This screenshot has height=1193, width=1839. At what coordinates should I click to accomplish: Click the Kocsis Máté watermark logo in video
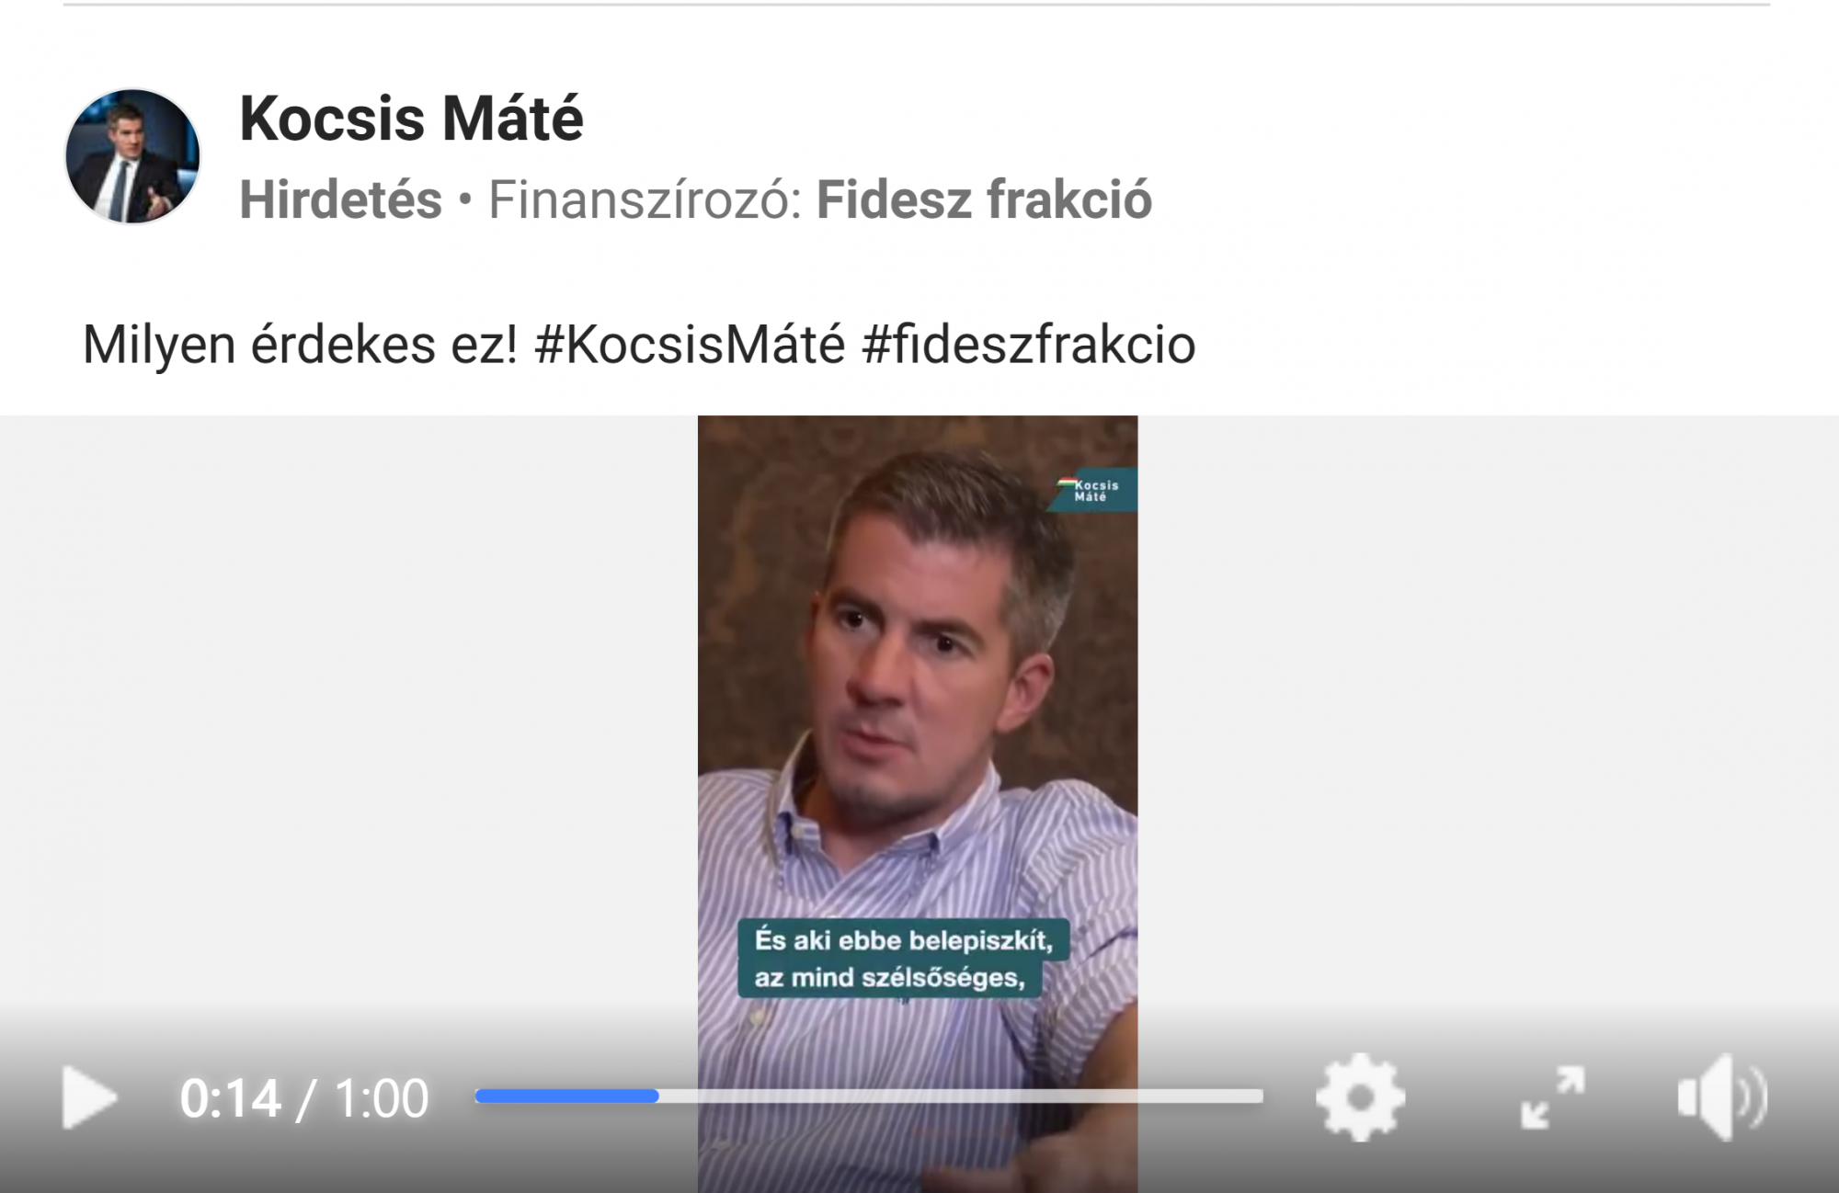[1092, 490]
